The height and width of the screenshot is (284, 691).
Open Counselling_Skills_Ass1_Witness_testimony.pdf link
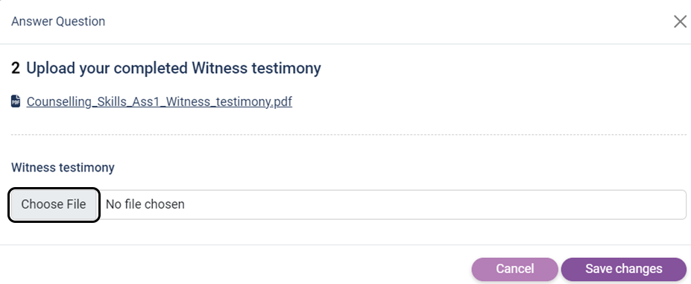tap(159, 102)
